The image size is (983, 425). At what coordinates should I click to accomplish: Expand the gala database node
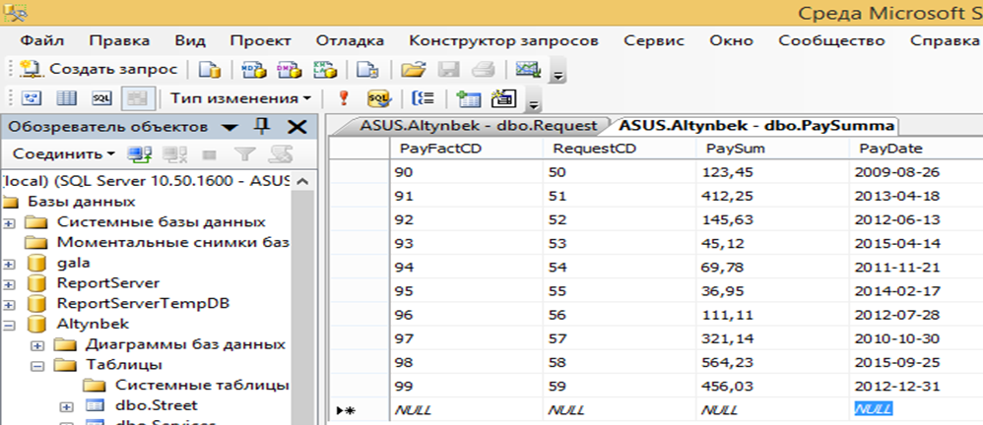[9, 264]
